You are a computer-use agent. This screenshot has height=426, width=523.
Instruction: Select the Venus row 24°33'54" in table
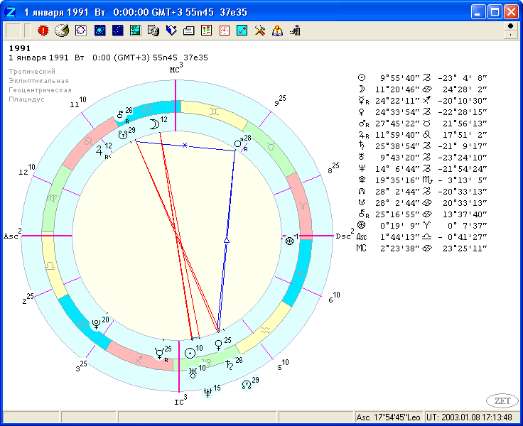pos(422,112)
